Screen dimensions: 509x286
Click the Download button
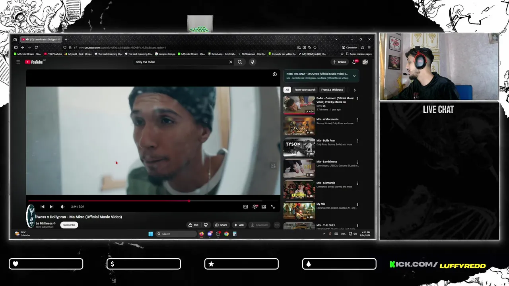point(259,225)
